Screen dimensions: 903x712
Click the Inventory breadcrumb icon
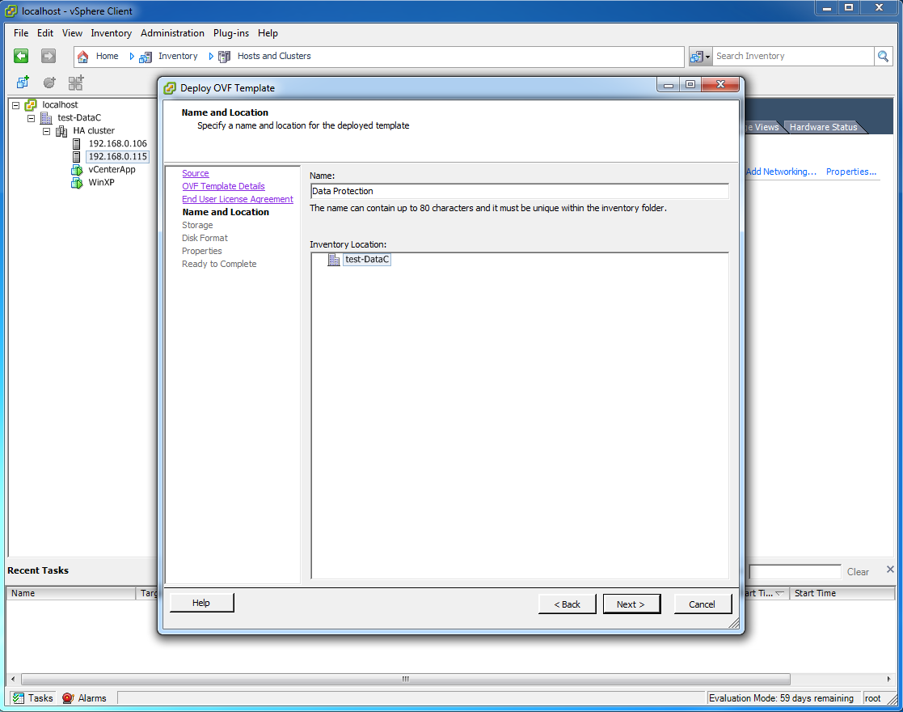(x=146, y=57)
